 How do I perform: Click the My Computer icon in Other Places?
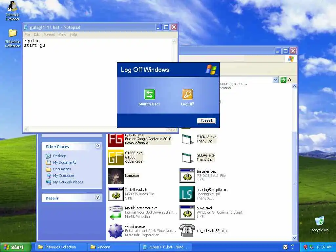tap(49, 176)
